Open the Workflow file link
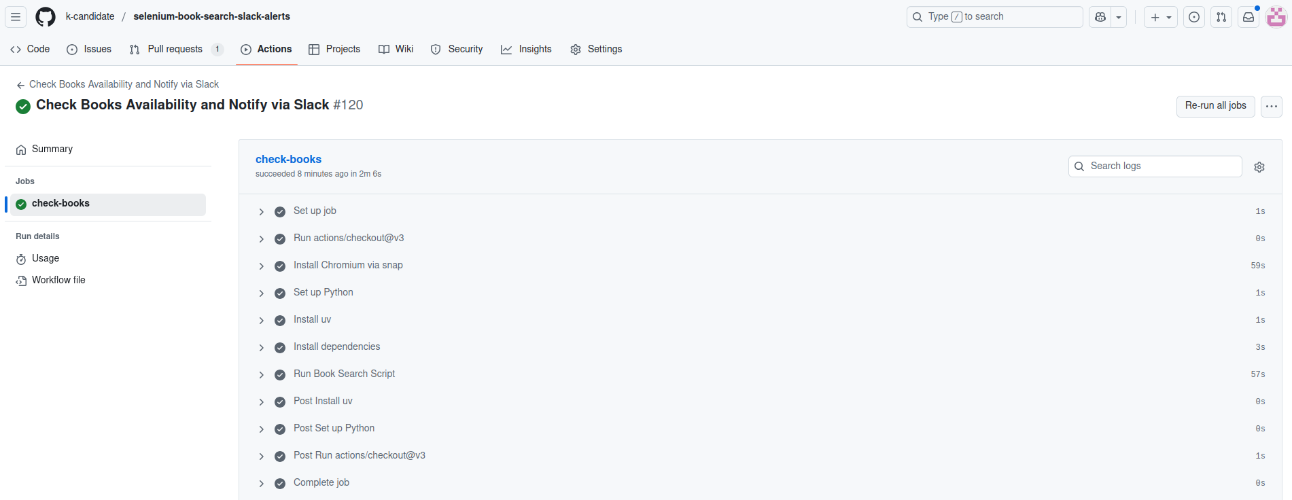 (x=58, y=280)
